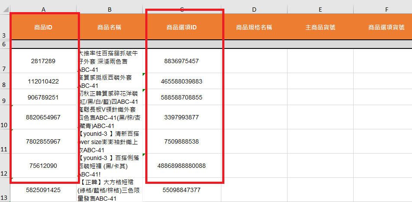Select column E header

click(320, 9)
